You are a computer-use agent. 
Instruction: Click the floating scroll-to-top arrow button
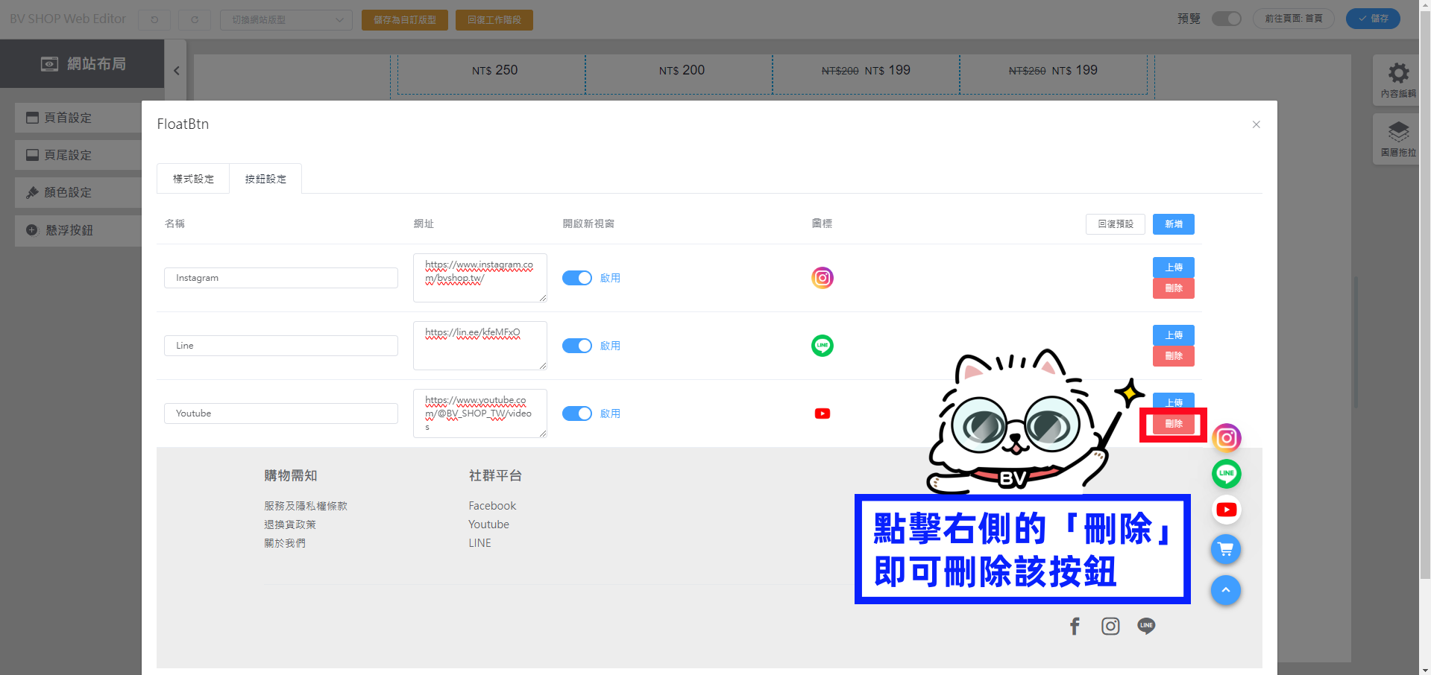[x=1226, y=590]
